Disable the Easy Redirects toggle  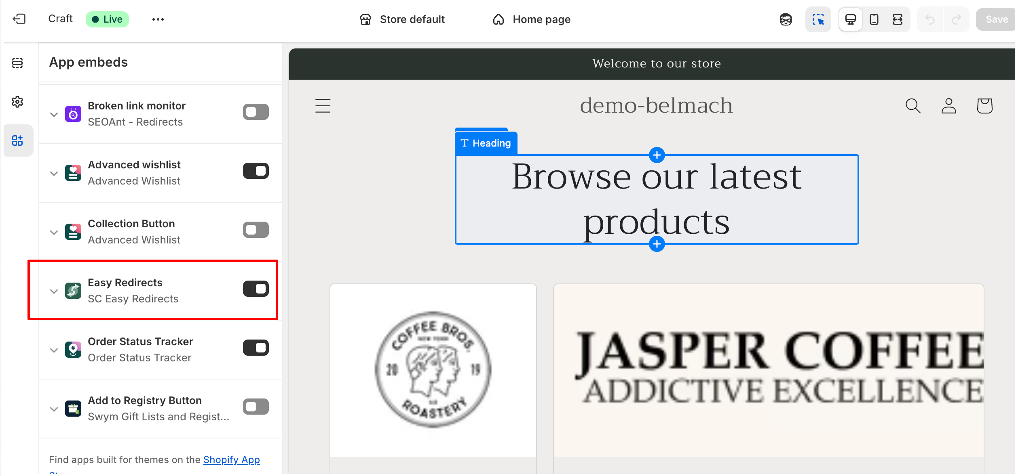(256, 289)
